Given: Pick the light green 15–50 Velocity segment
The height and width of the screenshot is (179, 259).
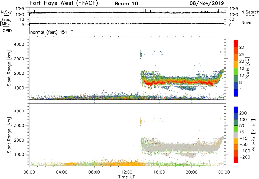Looking at the screenshot, I should (x=236, y=129).
